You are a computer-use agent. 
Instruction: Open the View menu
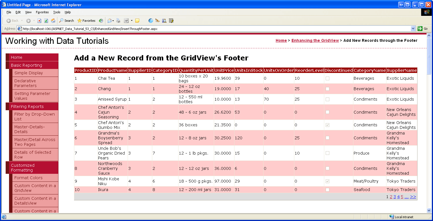28,12
